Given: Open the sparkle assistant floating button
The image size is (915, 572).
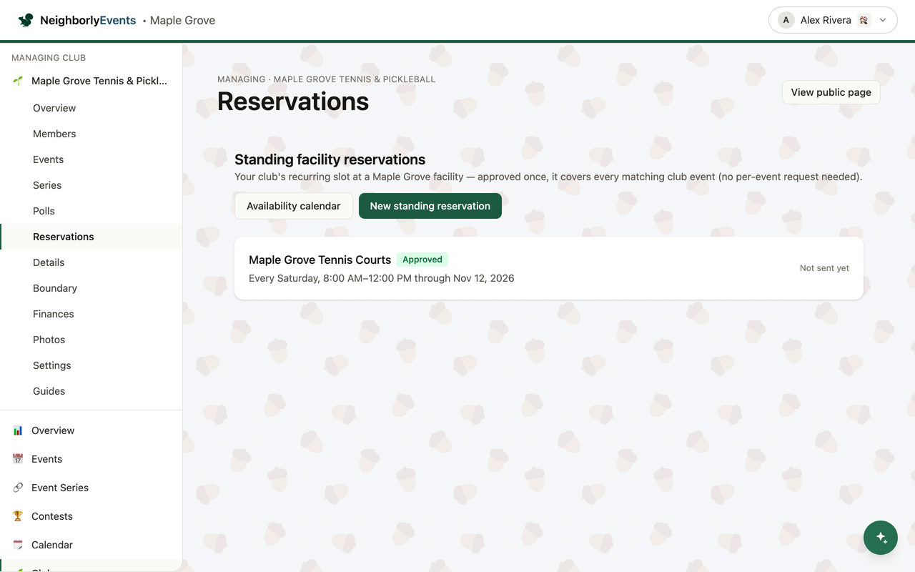Looking at the screenshot, I should (x=881, y=538).
